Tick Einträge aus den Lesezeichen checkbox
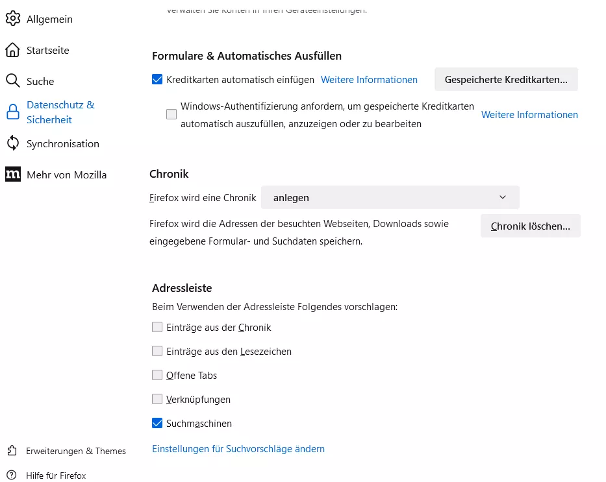The image size is (606, 482). (157, 351)
